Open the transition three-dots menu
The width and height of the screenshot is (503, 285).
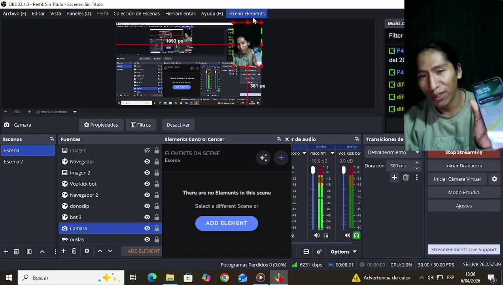(x=416, y=178)
